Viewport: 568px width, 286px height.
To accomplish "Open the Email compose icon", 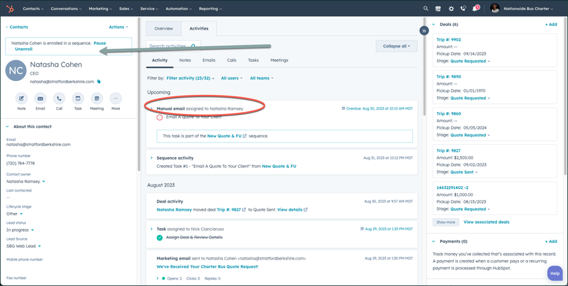I will point(40,99).
